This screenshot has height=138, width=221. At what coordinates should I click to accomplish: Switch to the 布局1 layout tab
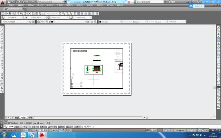coord(23,117)
